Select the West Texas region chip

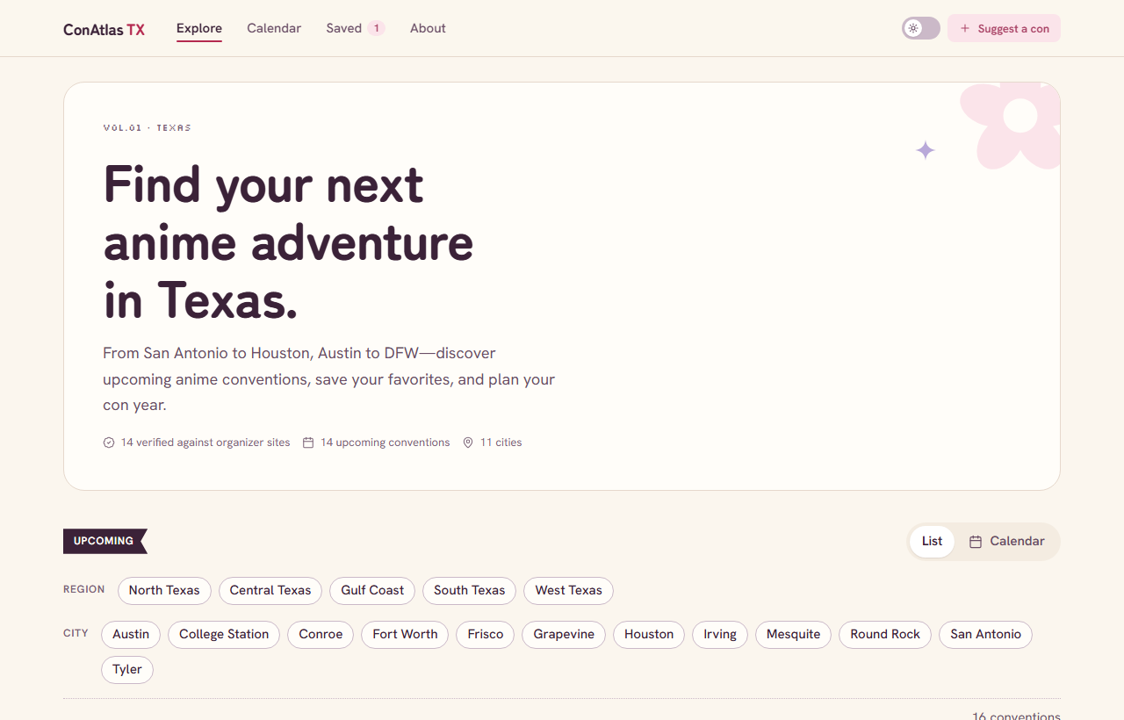tap(568, 590)
